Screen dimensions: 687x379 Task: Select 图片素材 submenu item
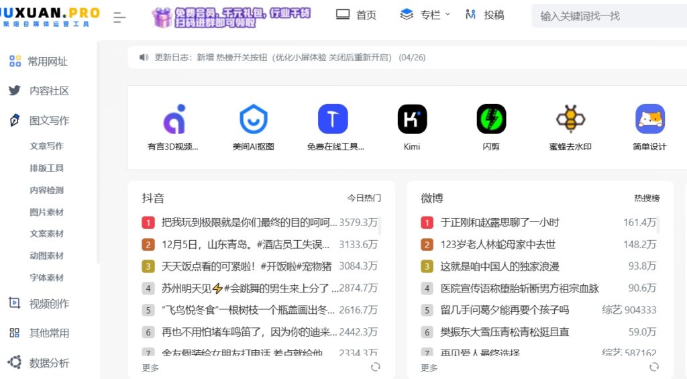tap(47, 212)
